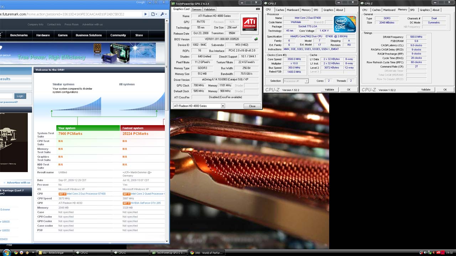Click OK in right CPU-Z memory window
This screenshot has width=456, height=256.
[445, 90]
